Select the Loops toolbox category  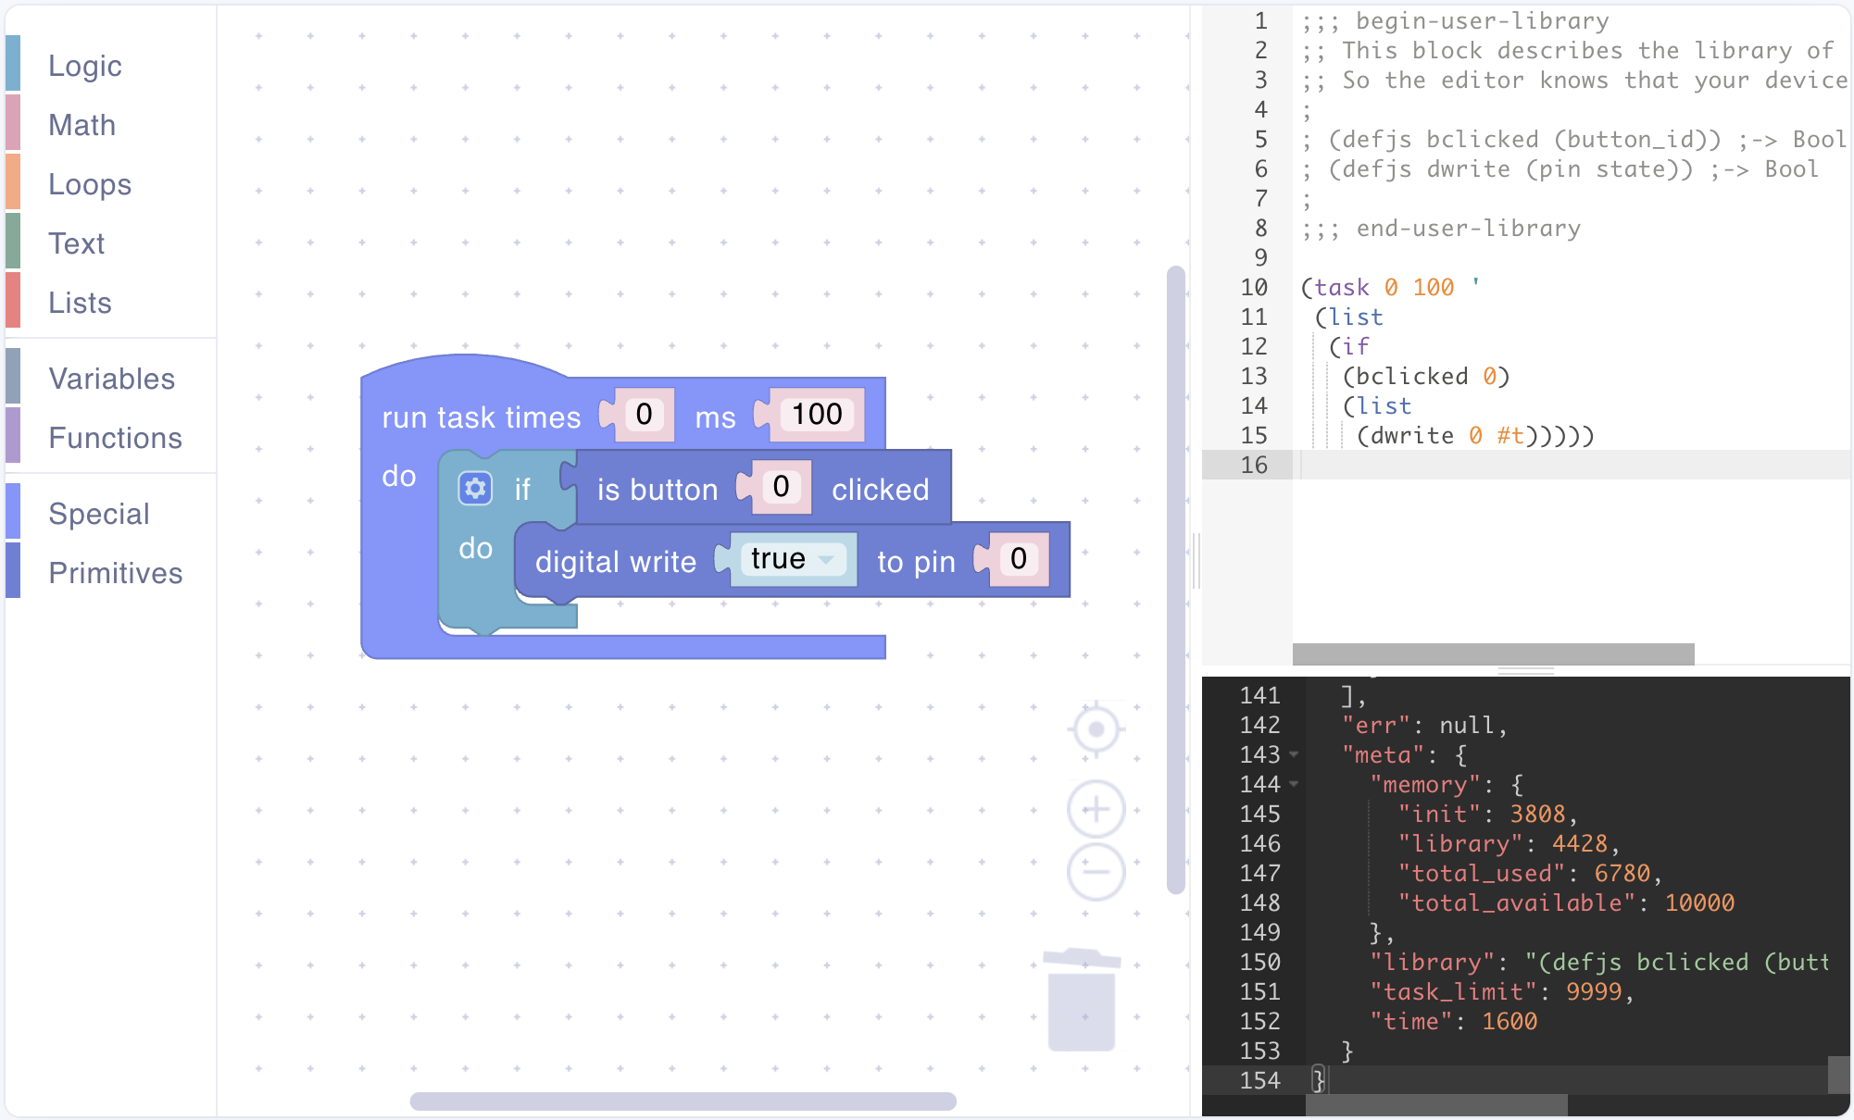click(x=90, y=184)
